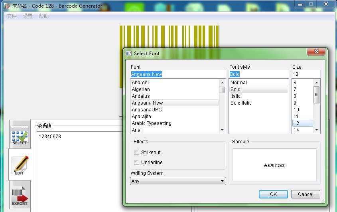Screen dimensions: 337x212
Task: Choose Bold Italic font style
Action: 241,103
